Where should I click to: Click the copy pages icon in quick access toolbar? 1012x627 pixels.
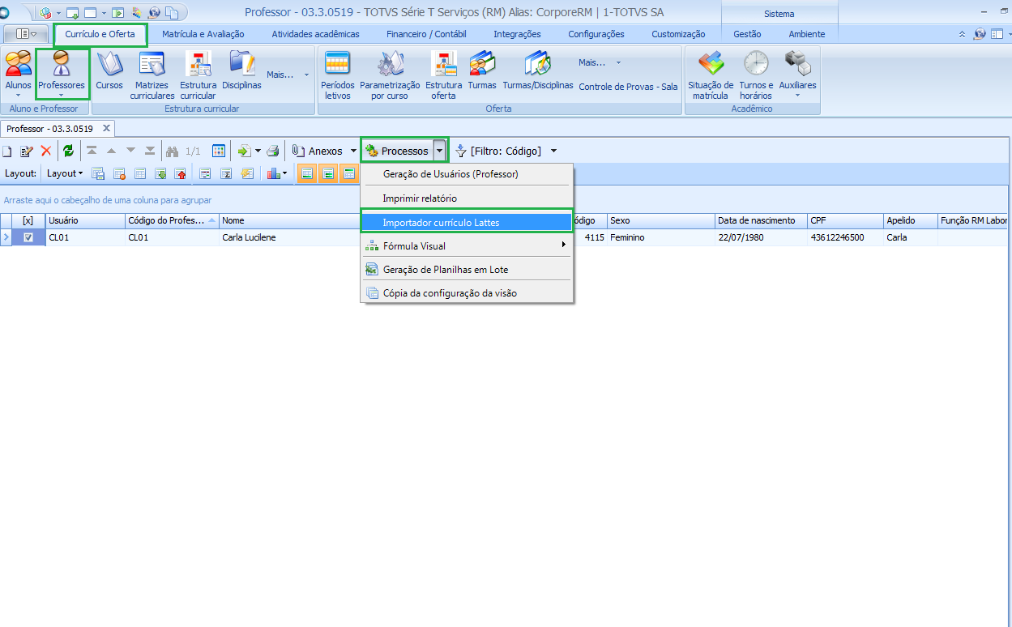(x=171, y=12)
